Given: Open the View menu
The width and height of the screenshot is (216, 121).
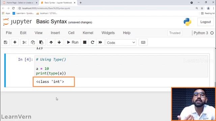Looking at the screenshot, I should coord(38,33).
